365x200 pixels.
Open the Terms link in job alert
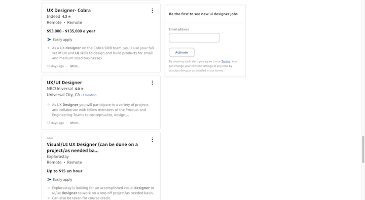(226, 61)
